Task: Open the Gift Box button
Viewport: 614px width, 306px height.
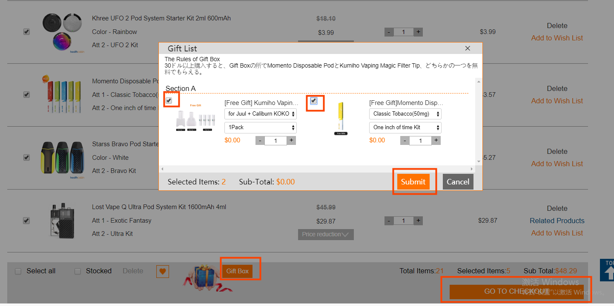Action: point(238,271)
